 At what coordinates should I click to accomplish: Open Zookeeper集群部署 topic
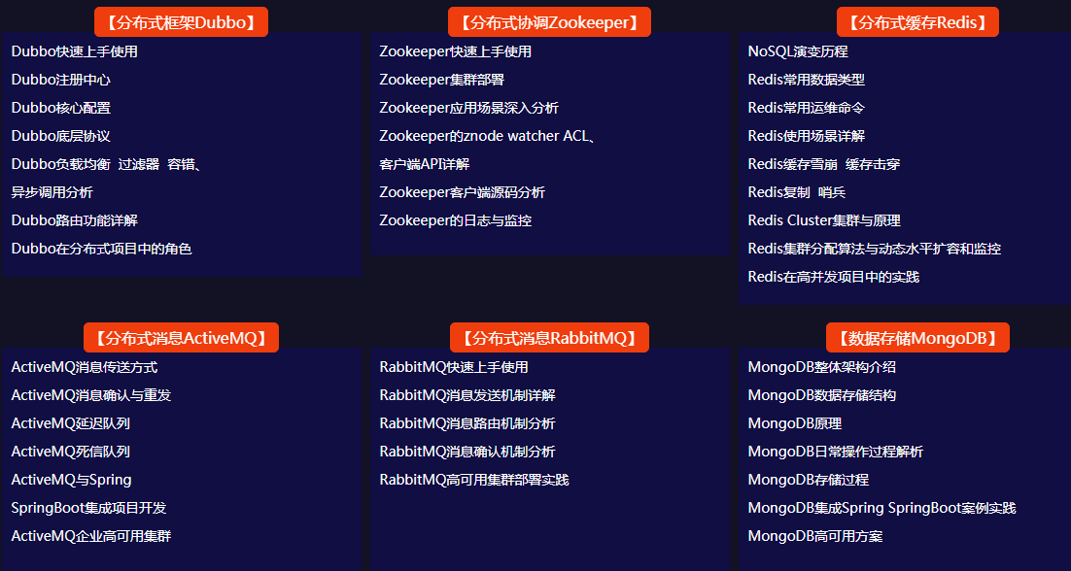441,80
